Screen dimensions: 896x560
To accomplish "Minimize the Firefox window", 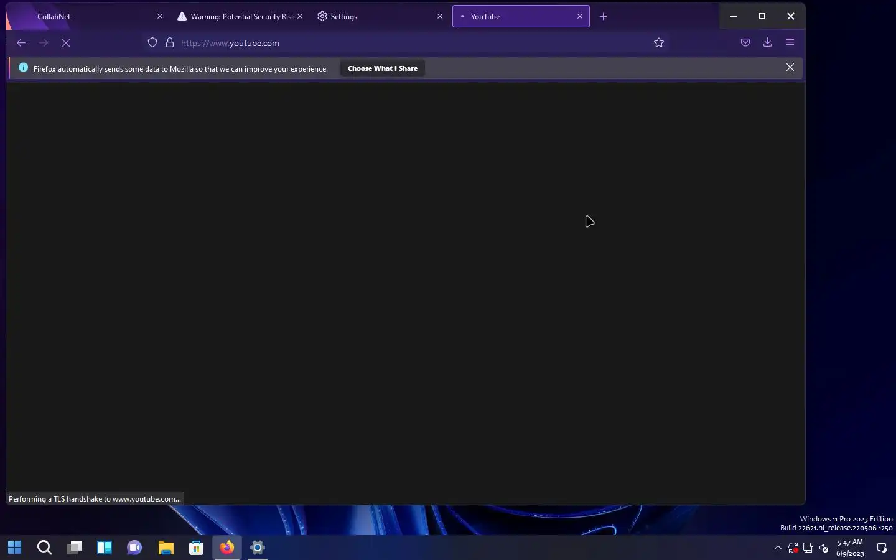I will pos(734,16).
